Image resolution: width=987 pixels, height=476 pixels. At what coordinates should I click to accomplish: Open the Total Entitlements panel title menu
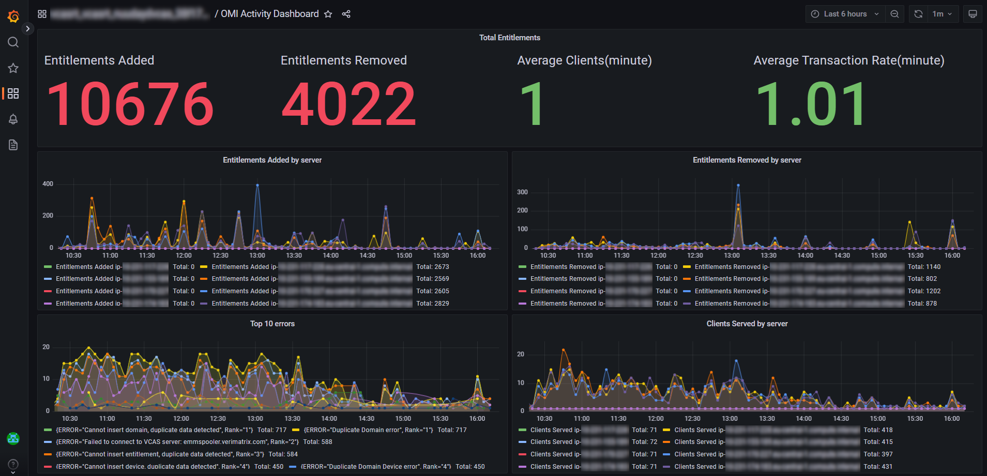click(509, 38)
